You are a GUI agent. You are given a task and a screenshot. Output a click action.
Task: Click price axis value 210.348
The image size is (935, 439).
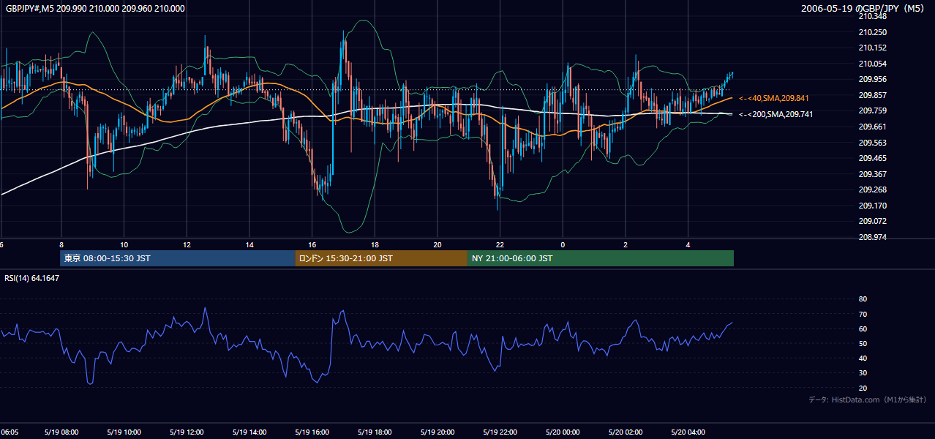point(872,17)
